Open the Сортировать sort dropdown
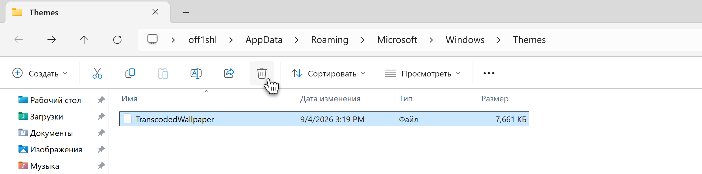This screenshot has height=174, width=702. click(329, 73)
